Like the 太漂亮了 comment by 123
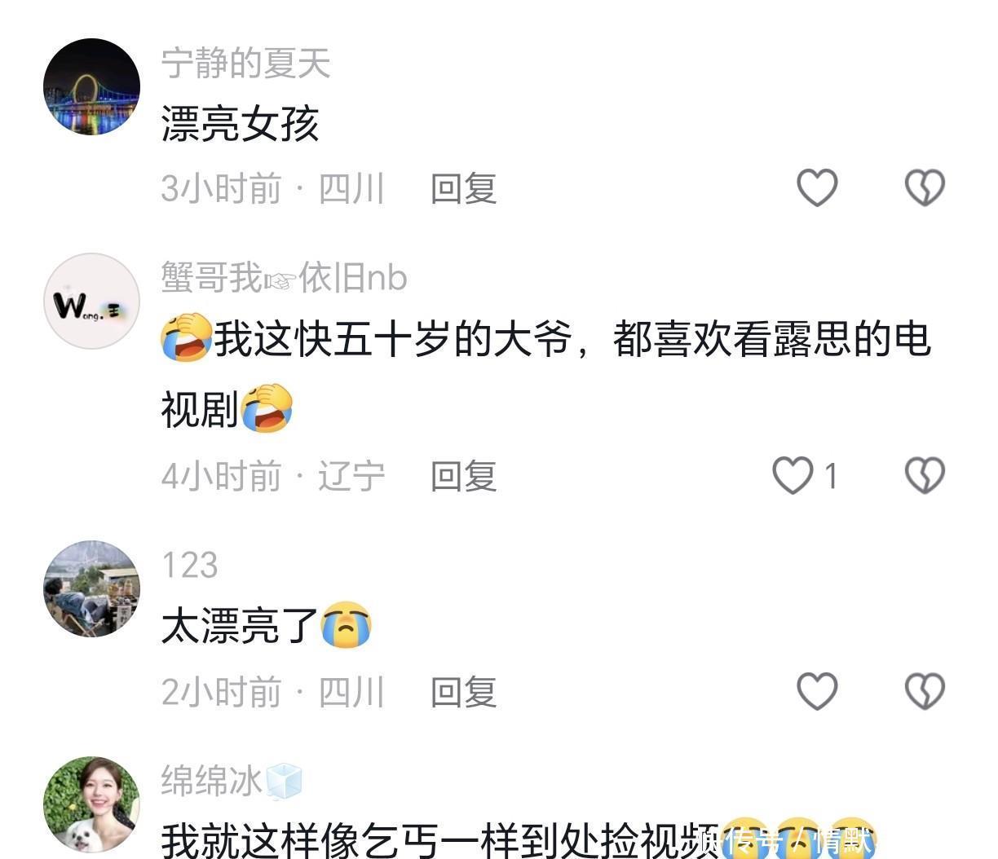 pyautogui.click(x=817, y=691)
